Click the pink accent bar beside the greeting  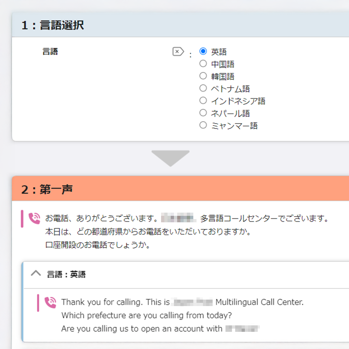[x=22, y=218]
